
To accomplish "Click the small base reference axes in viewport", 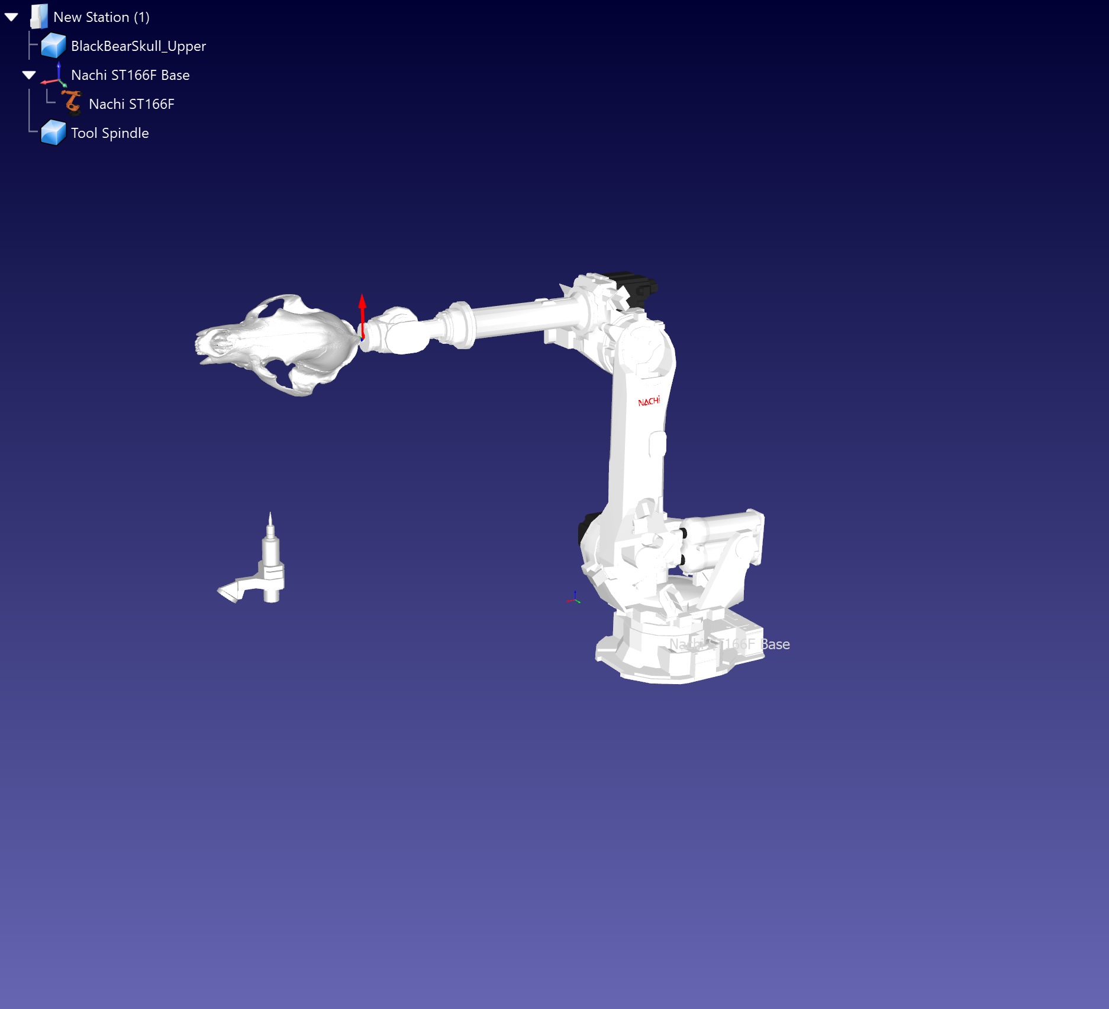I will [574, 599].
